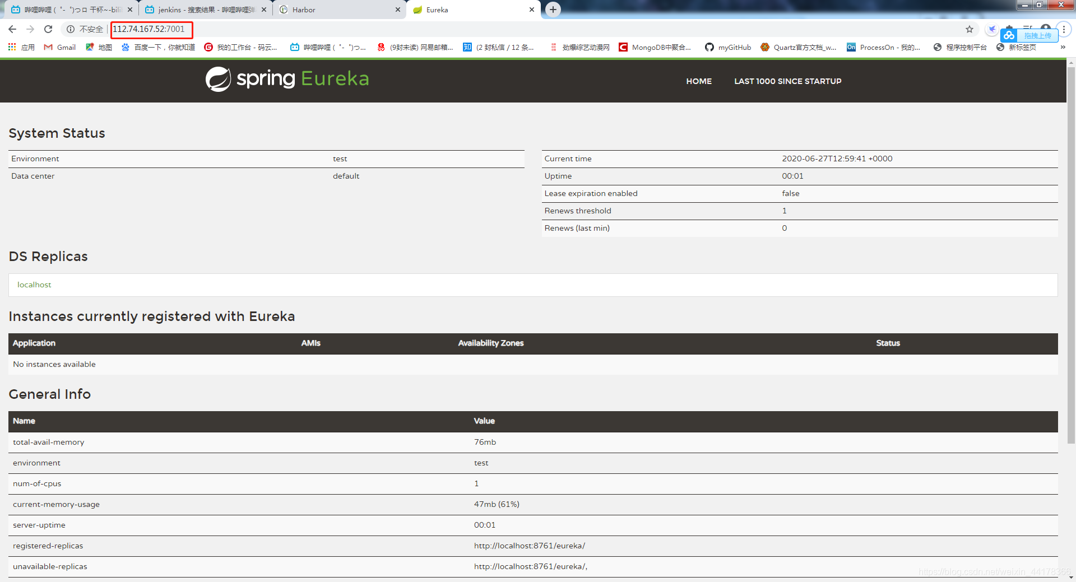Close the Harbor tab
The image size is (1076, 582).
397,10
